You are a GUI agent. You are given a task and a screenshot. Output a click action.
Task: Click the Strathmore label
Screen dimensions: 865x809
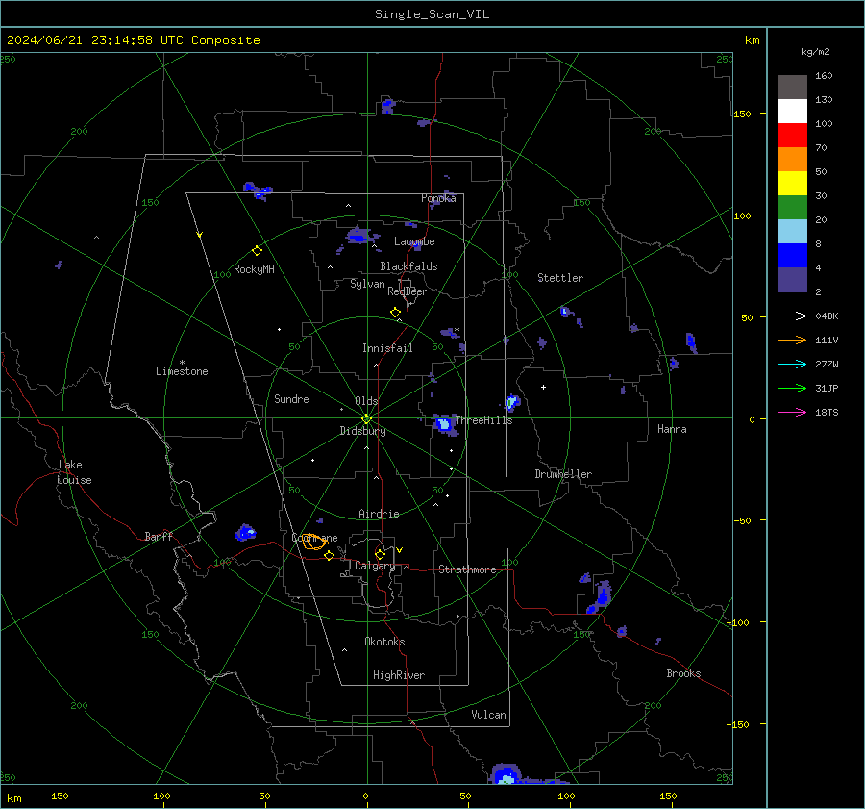coord(467,569)
